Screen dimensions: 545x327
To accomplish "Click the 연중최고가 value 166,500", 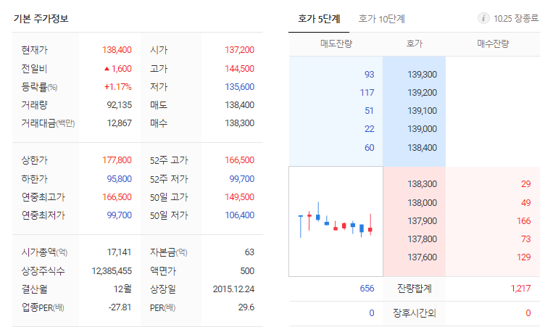I will [117, 197].
